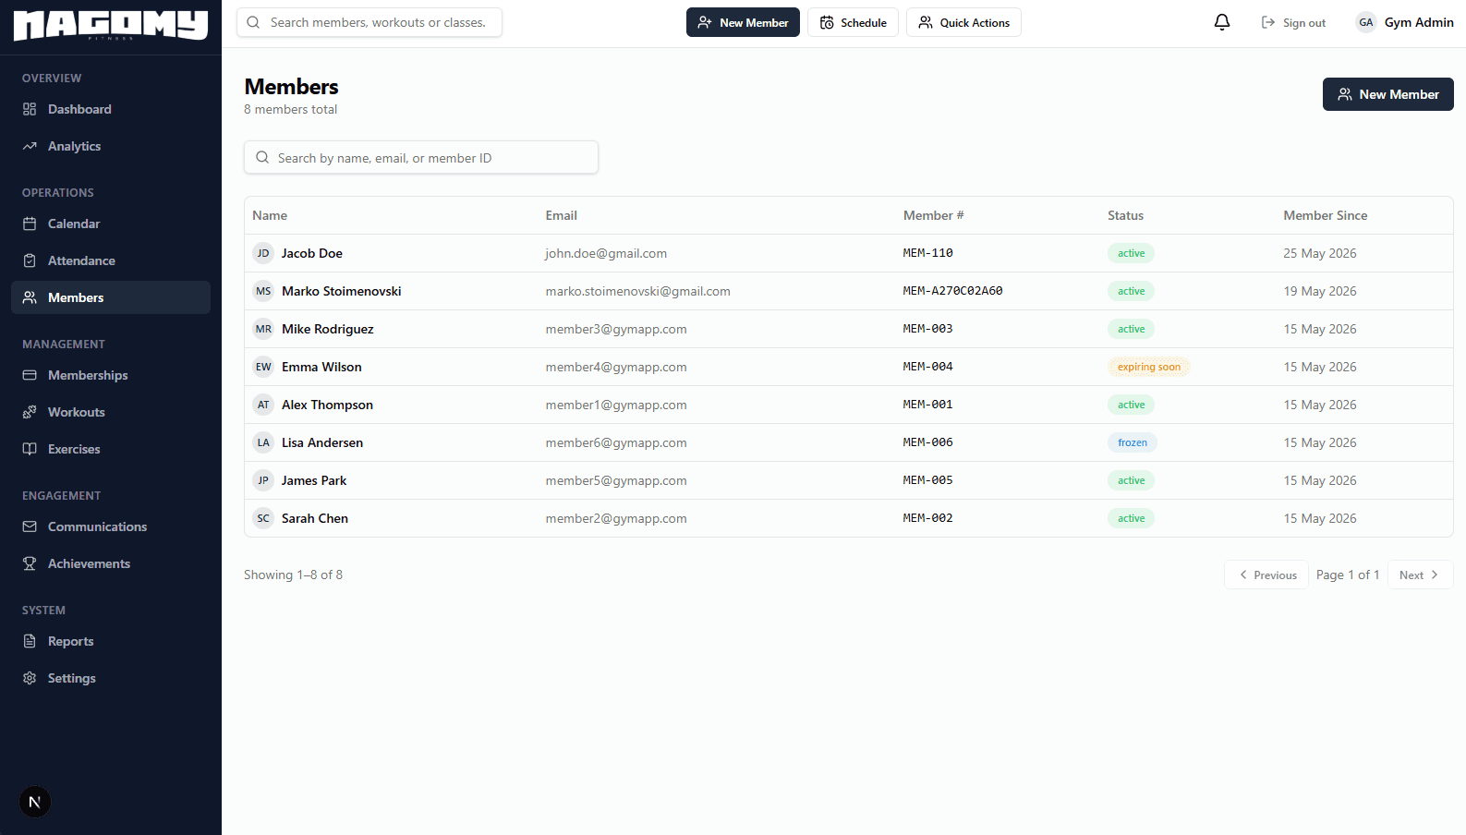Click email john.doe@gmail.com

pos(606,253)
